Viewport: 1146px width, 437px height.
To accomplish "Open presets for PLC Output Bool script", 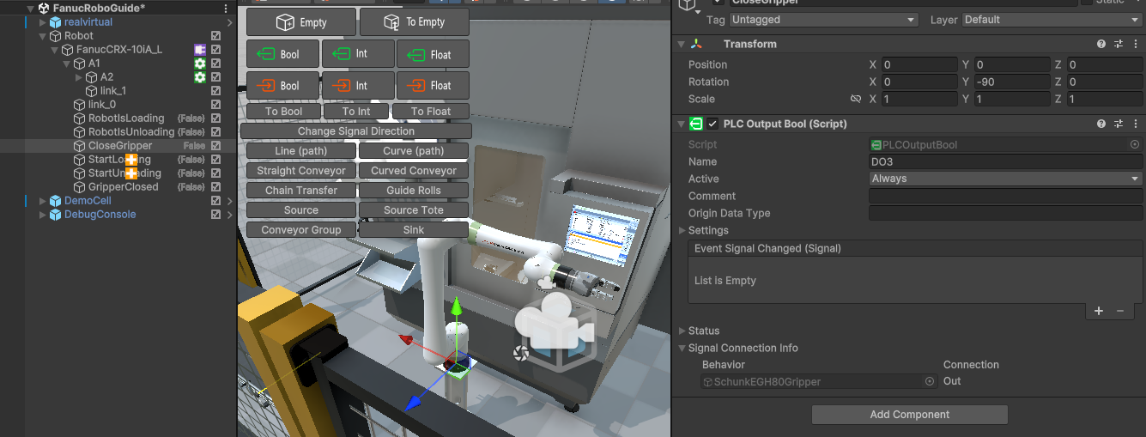I will click(1119, 124).
